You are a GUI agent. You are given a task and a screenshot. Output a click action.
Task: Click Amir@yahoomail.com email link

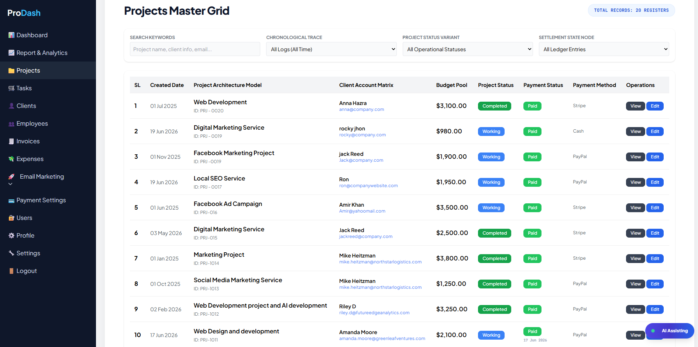click(x=362, y=211)
